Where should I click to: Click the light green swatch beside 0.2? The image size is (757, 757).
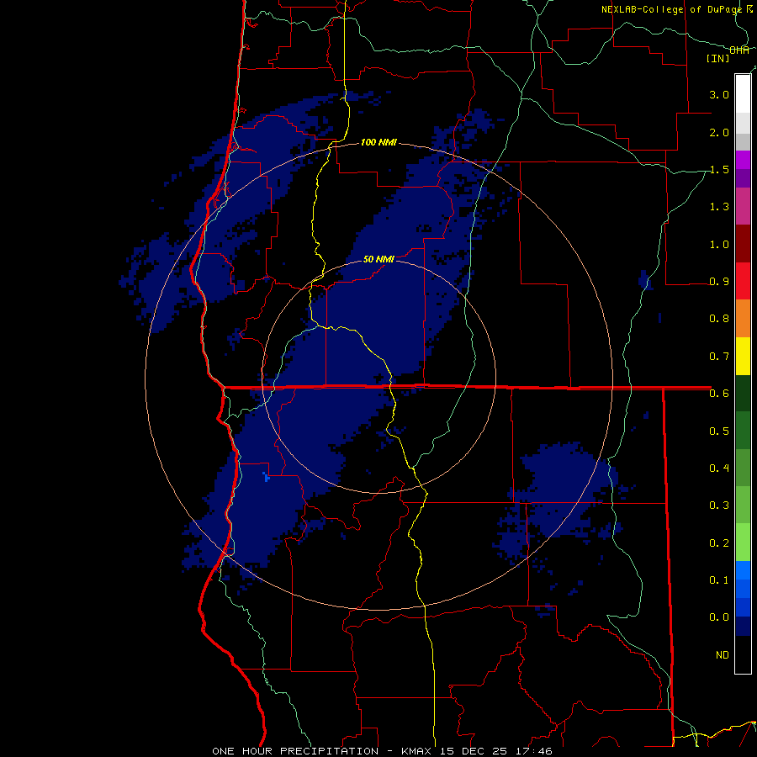[x=743, y=543]
